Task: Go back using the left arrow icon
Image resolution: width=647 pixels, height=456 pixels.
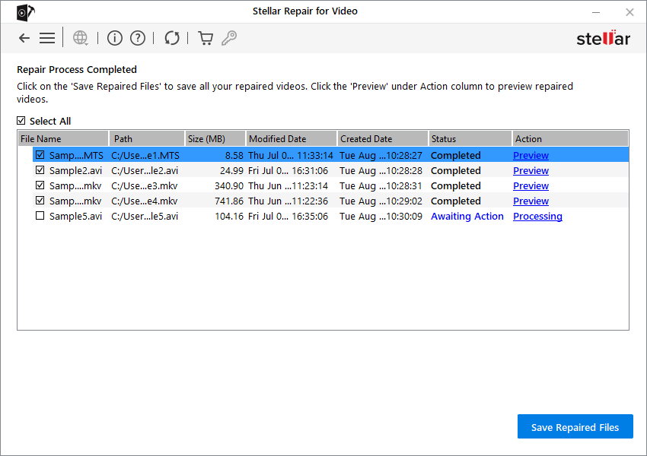Action: (24, 38)
